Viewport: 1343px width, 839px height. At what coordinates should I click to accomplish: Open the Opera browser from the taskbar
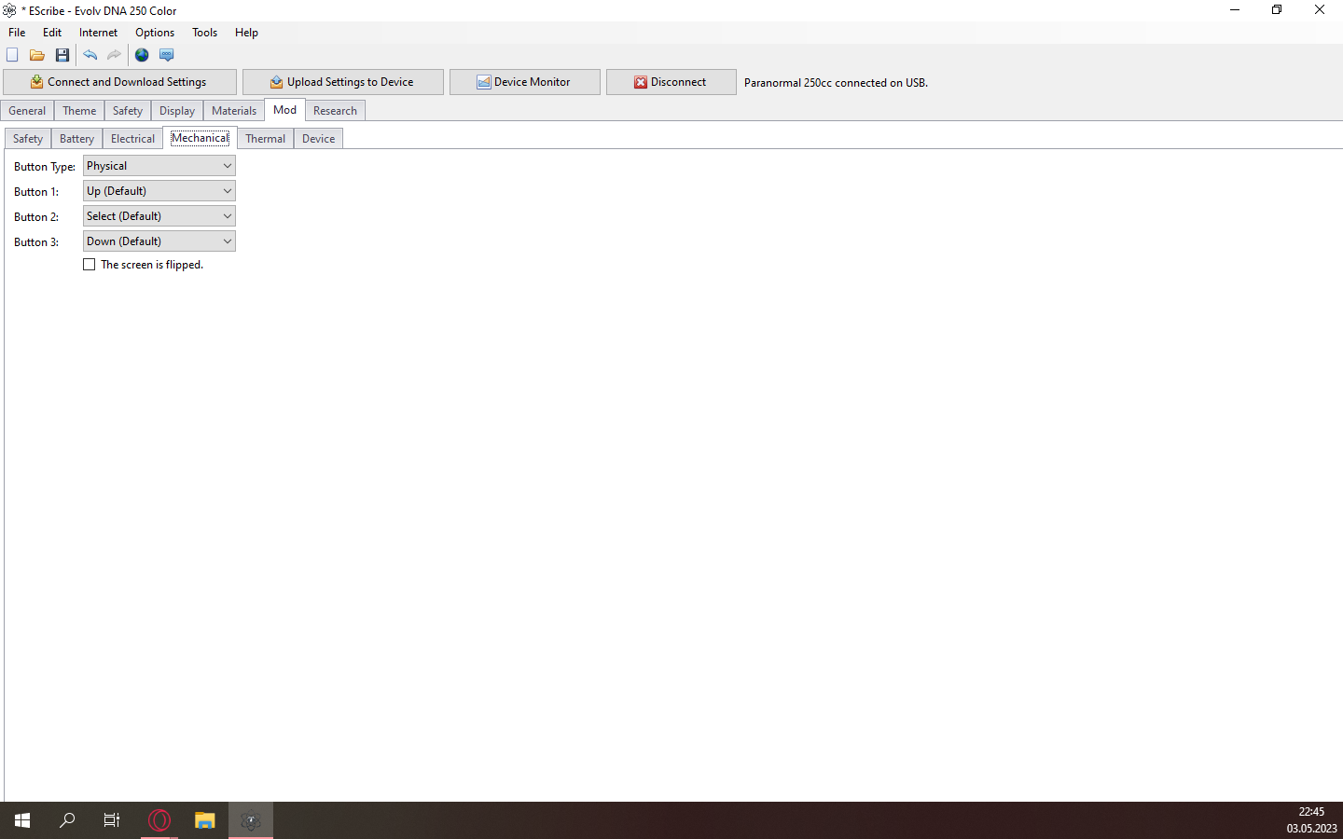[x=159, y=820]
